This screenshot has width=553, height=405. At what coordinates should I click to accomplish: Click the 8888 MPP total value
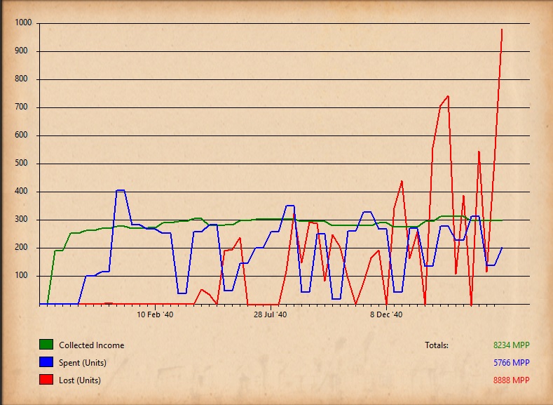[512, 380]
